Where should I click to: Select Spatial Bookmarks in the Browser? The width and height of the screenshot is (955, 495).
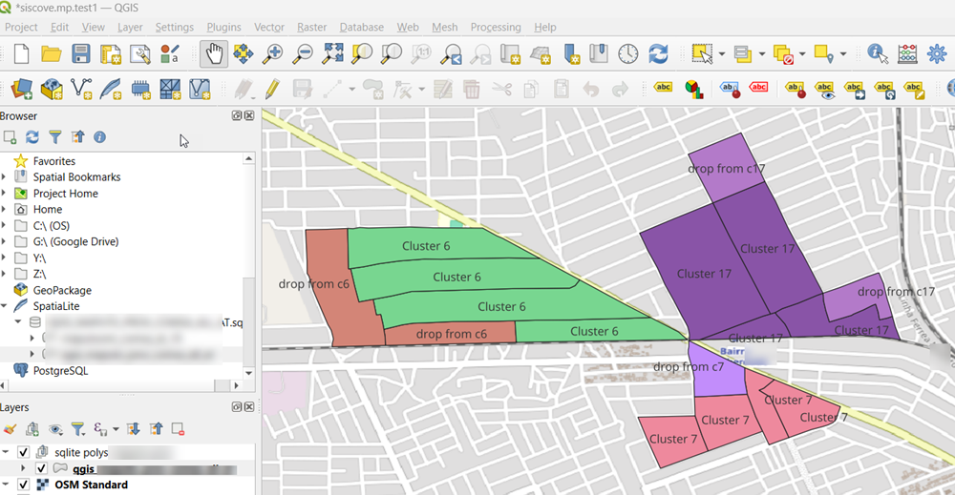[76, 177]
